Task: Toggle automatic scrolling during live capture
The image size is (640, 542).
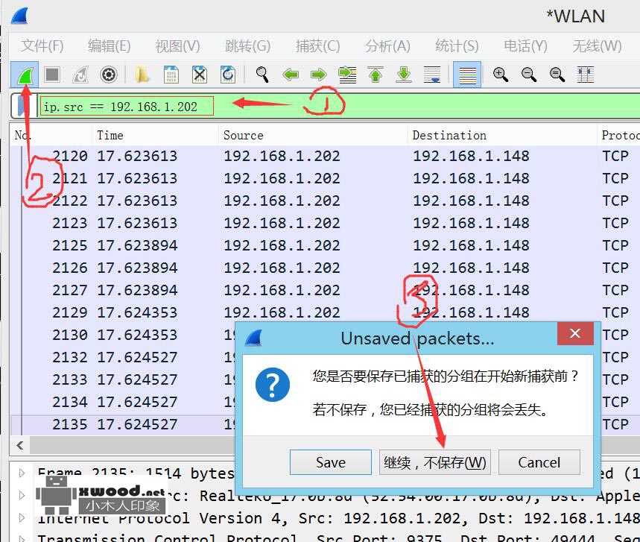Action: (433, 75)
